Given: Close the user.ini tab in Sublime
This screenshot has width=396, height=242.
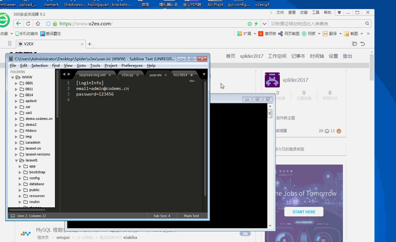Looking at the screenshot, I should tap(166, 75).
